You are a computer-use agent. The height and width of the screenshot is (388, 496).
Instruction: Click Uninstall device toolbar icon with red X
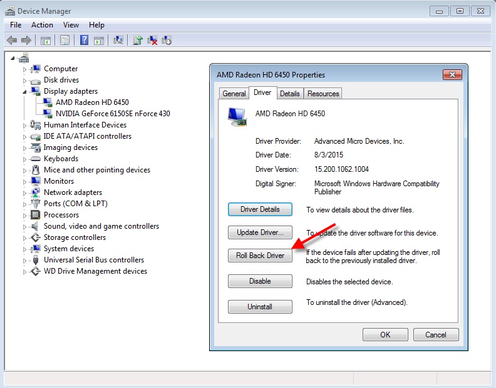pyautogui.click(x=152, y=40)
